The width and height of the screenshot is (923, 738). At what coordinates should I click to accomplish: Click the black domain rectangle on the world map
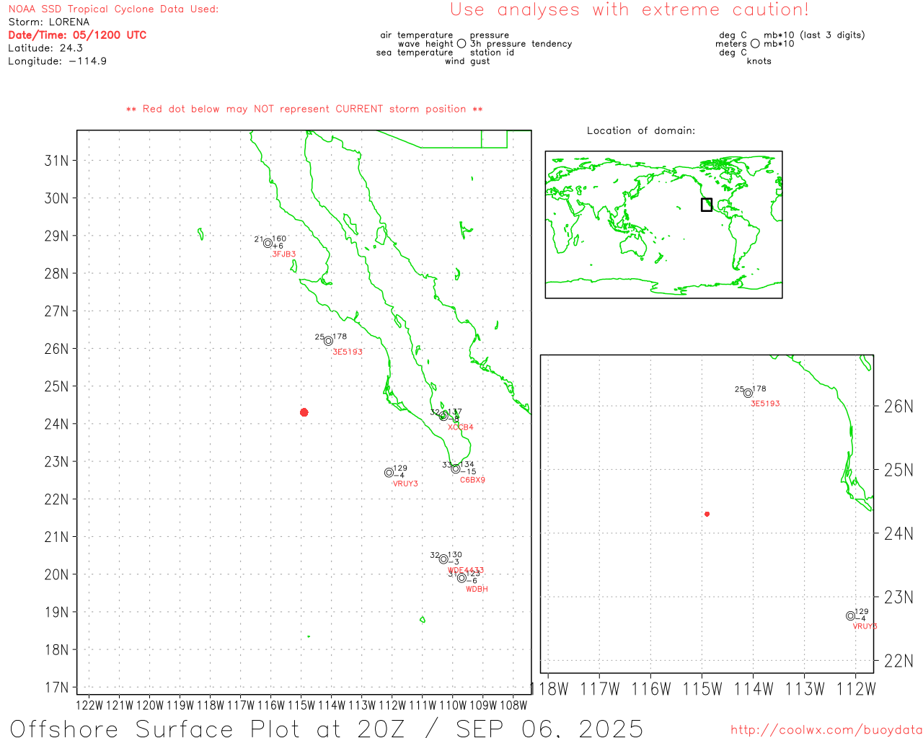[707, 205]
